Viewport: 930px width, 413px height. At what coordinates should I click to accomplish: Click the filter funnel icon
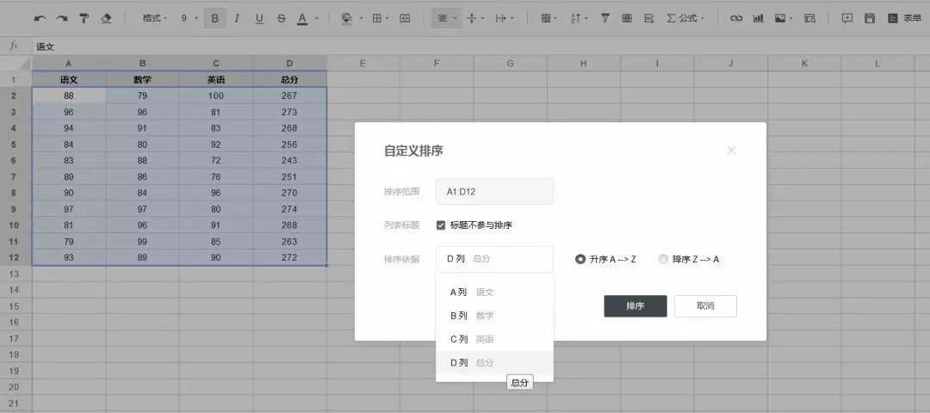605,18
